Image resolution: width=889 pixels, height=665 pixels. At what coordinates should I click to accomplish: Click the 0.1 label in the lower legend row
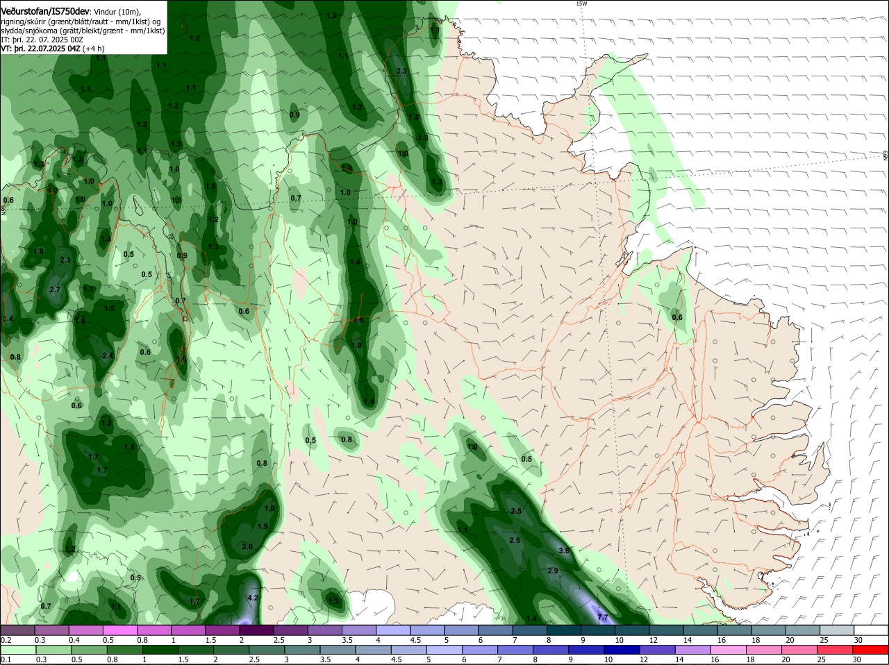coord(6,660)
